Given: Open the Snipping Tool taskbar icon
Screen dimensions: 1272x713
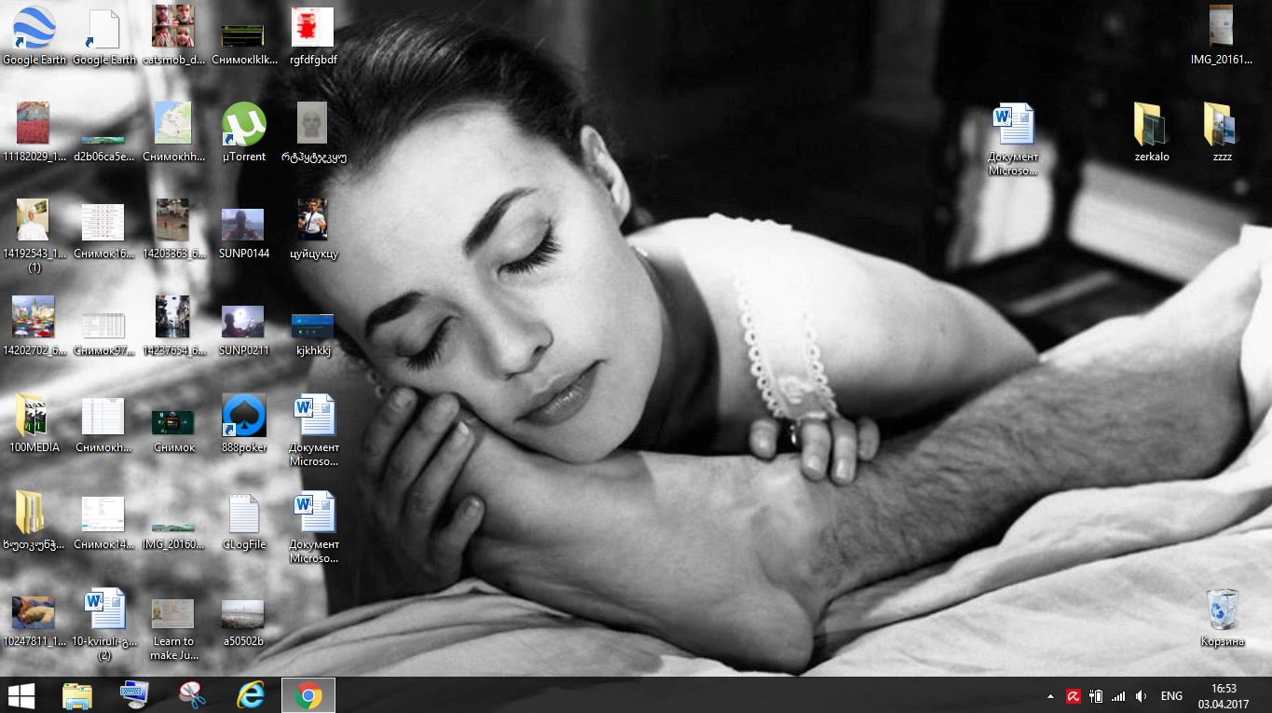Looking at the screenshot, I should pos(192,695).
